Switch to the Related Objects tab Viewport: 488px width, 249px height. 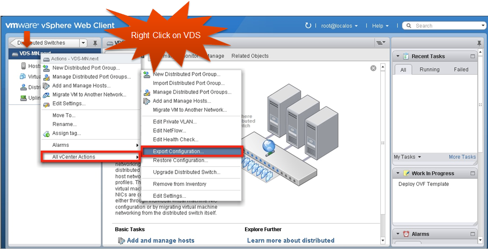250,56
